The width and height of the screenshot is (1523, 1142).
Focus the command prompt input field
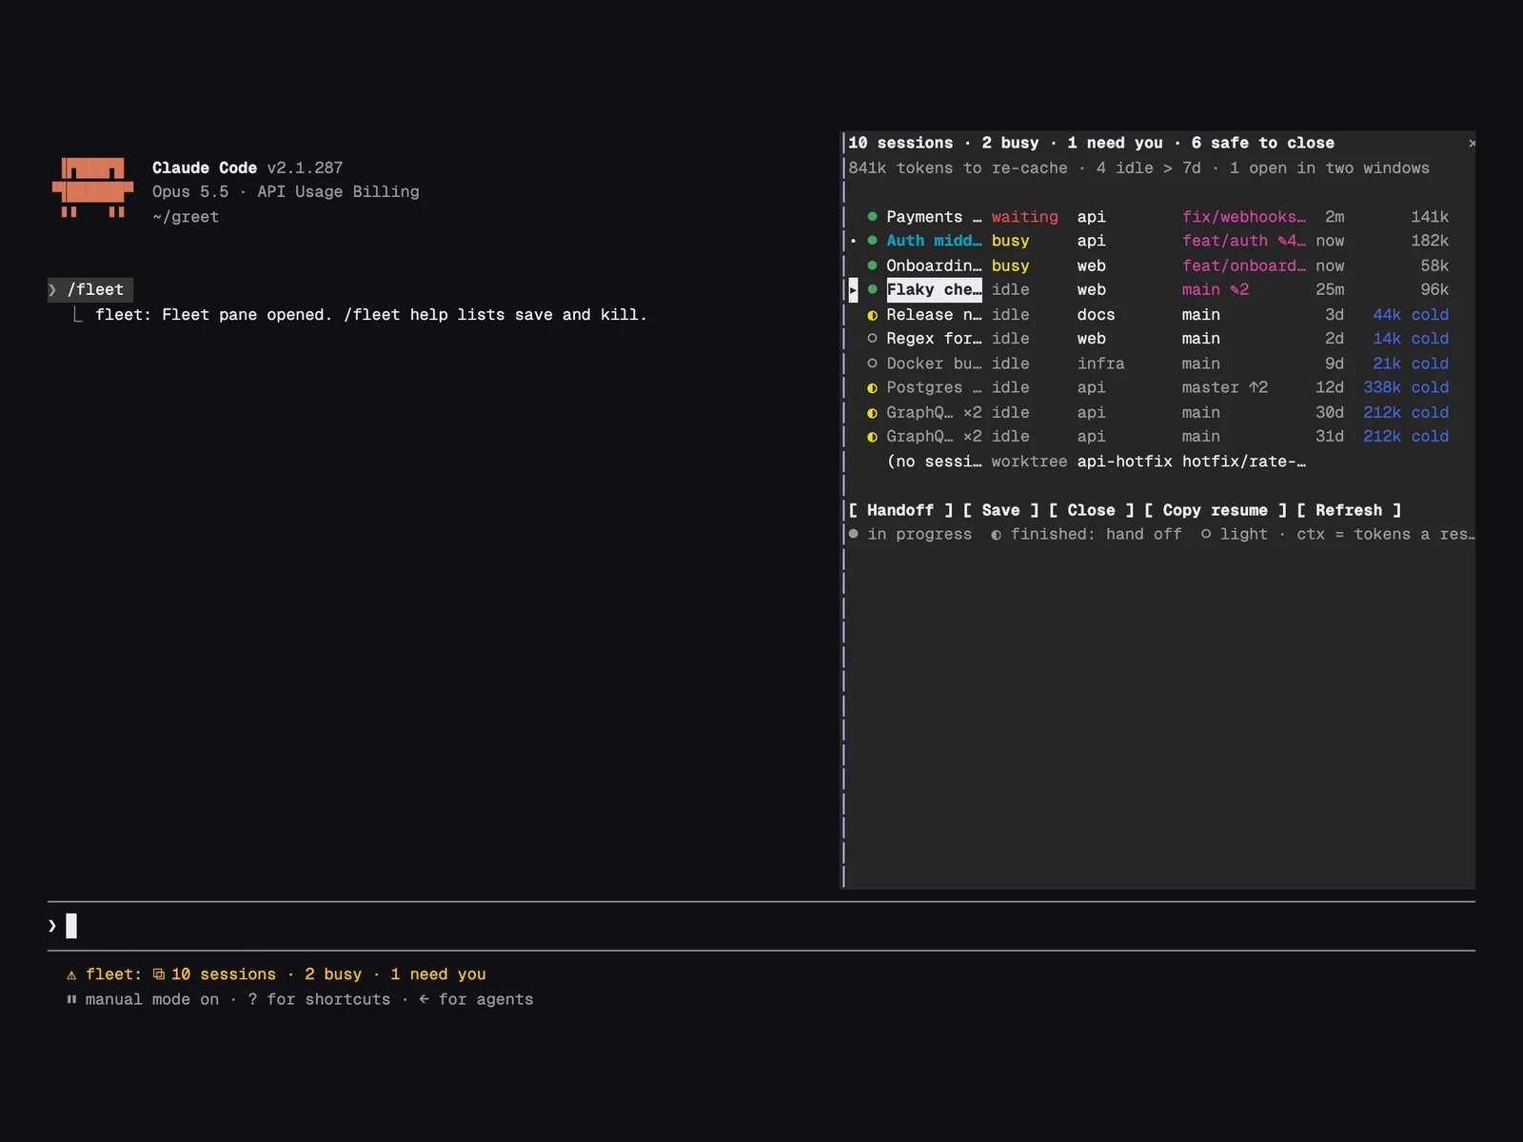(761, 926)
